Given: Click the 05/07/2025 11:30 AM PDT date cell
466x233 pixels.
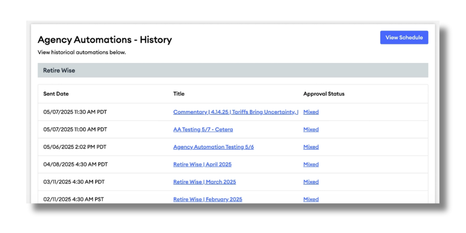Looking at the screenshot, I should [75, 112].
